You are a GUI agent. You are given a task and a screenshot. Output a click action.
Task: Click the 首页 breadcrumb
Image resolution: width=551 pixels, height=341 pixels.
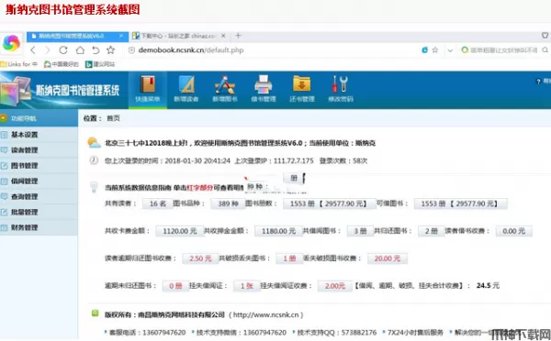113,118
